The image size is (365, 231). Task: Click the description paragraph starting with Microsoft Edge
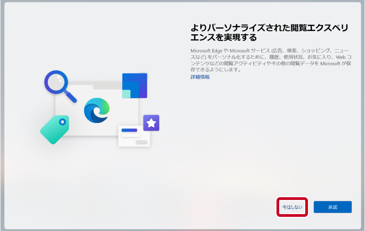click(271, 60)
